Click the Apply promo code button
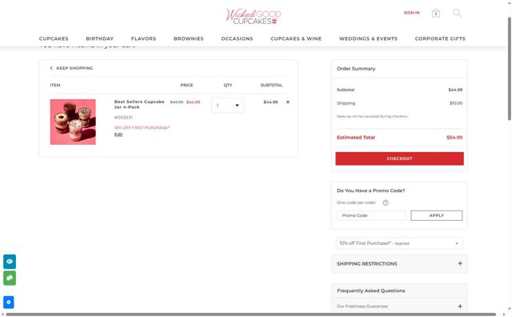This screenshot has height=317, width=512. pyautogui.click(x=437, y=215)
